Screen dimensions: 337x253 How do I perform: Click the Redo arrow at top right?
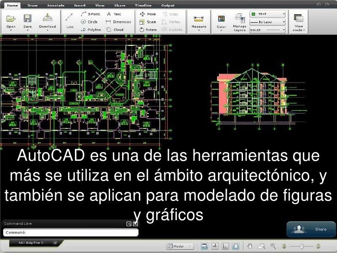[327, 5]
